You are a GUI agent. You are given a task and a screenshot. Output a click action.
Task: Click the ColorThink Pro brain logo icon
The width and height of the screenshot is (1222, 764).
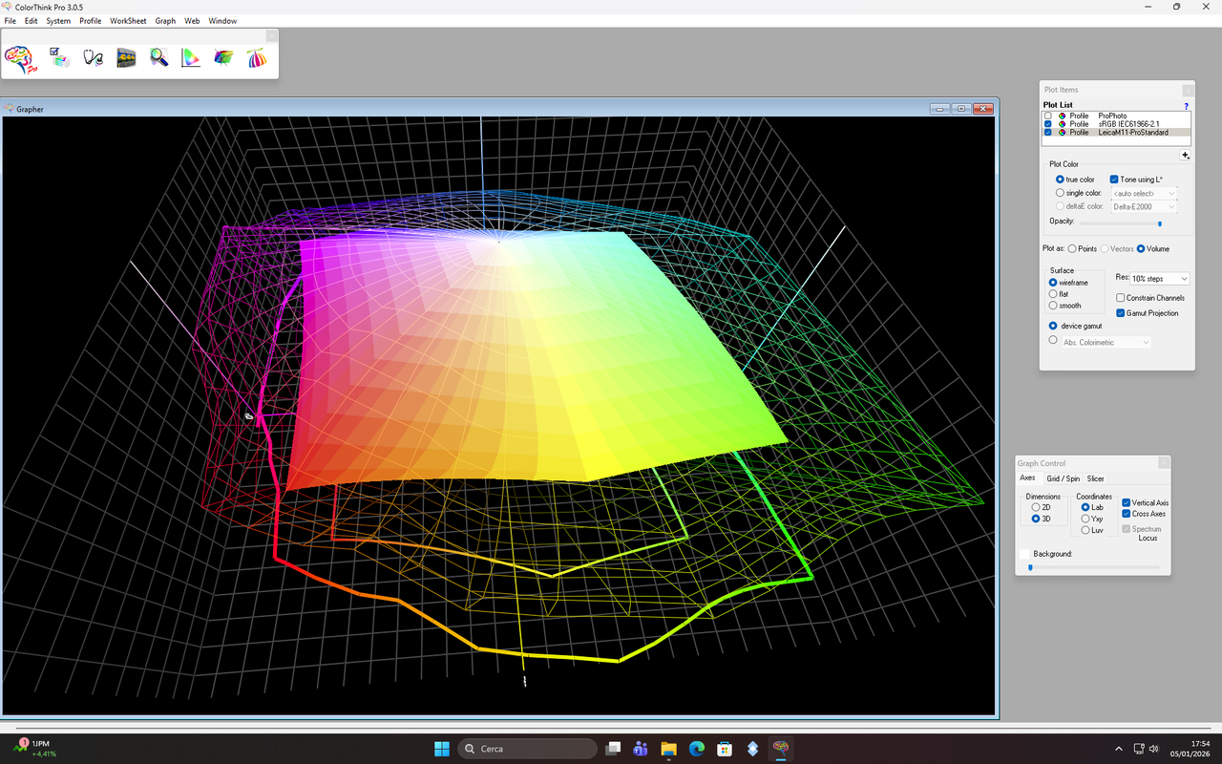20,58
